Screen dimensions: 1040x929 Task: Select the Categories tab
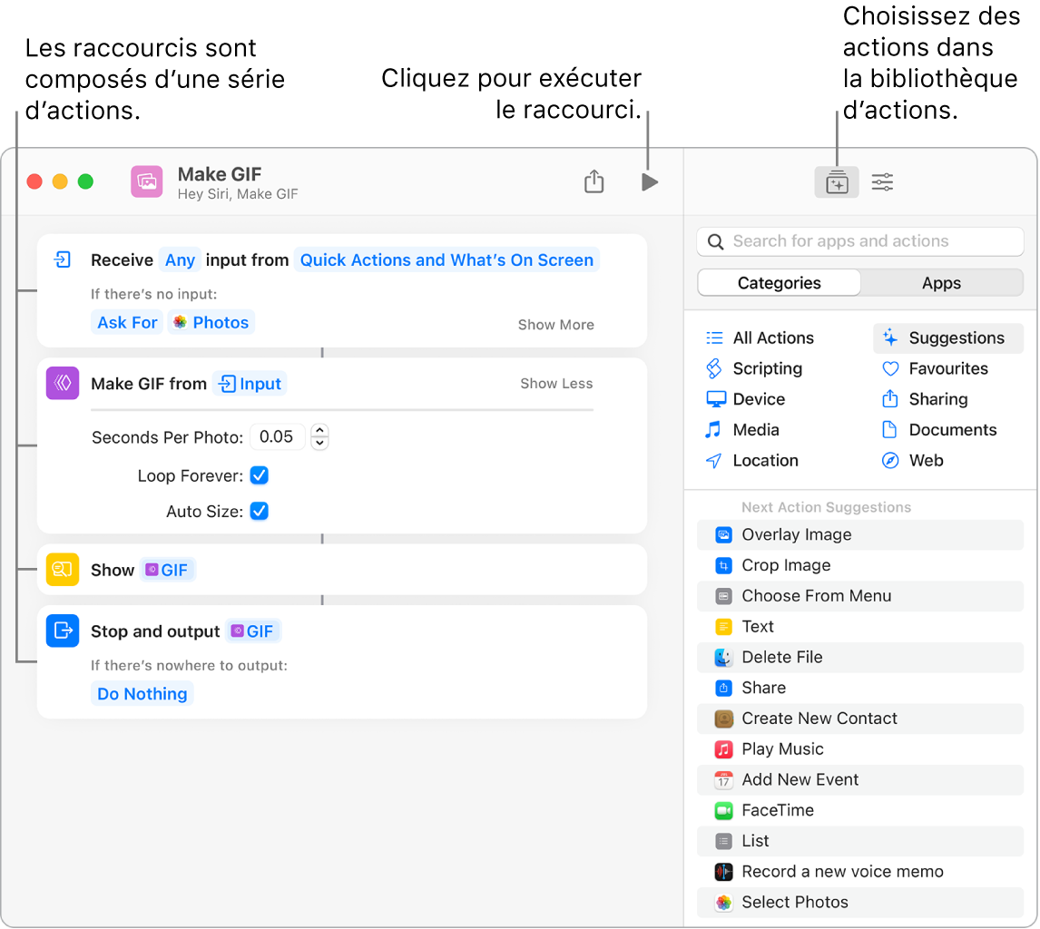[x=779, y=283]
